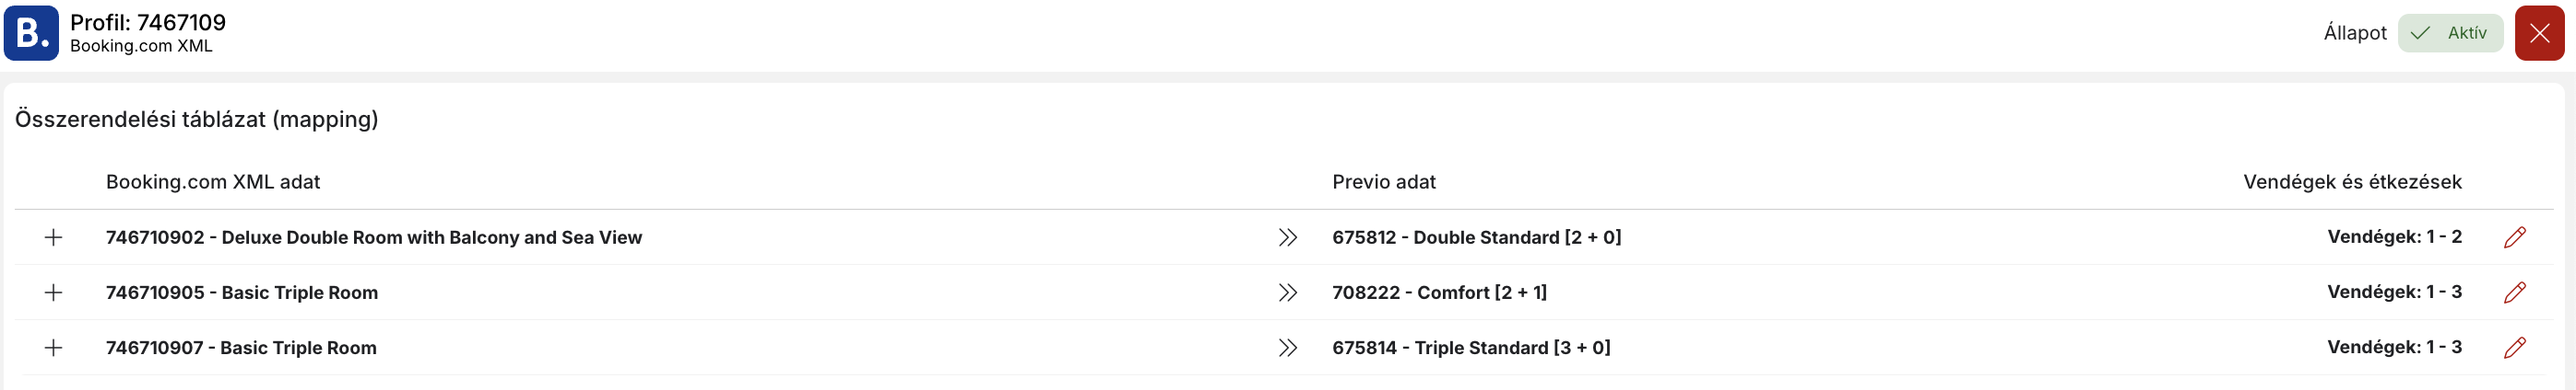This screenshot has width=2576, height=390.
Task: Select the 675814 - Triple Standard entry
Action: 1471,347
